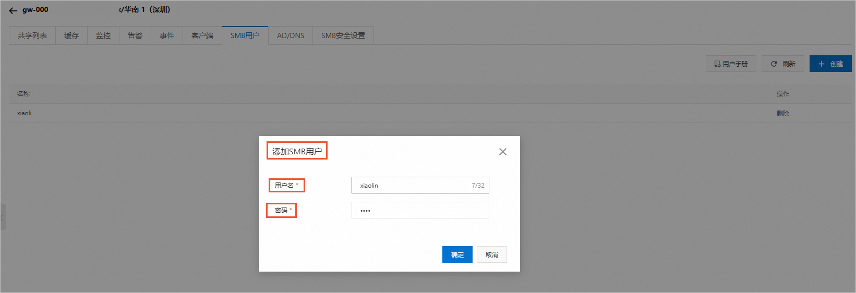The image size is (856, 293).
Task: Open the 客户端 tab
Action: [x=202, y=35]
